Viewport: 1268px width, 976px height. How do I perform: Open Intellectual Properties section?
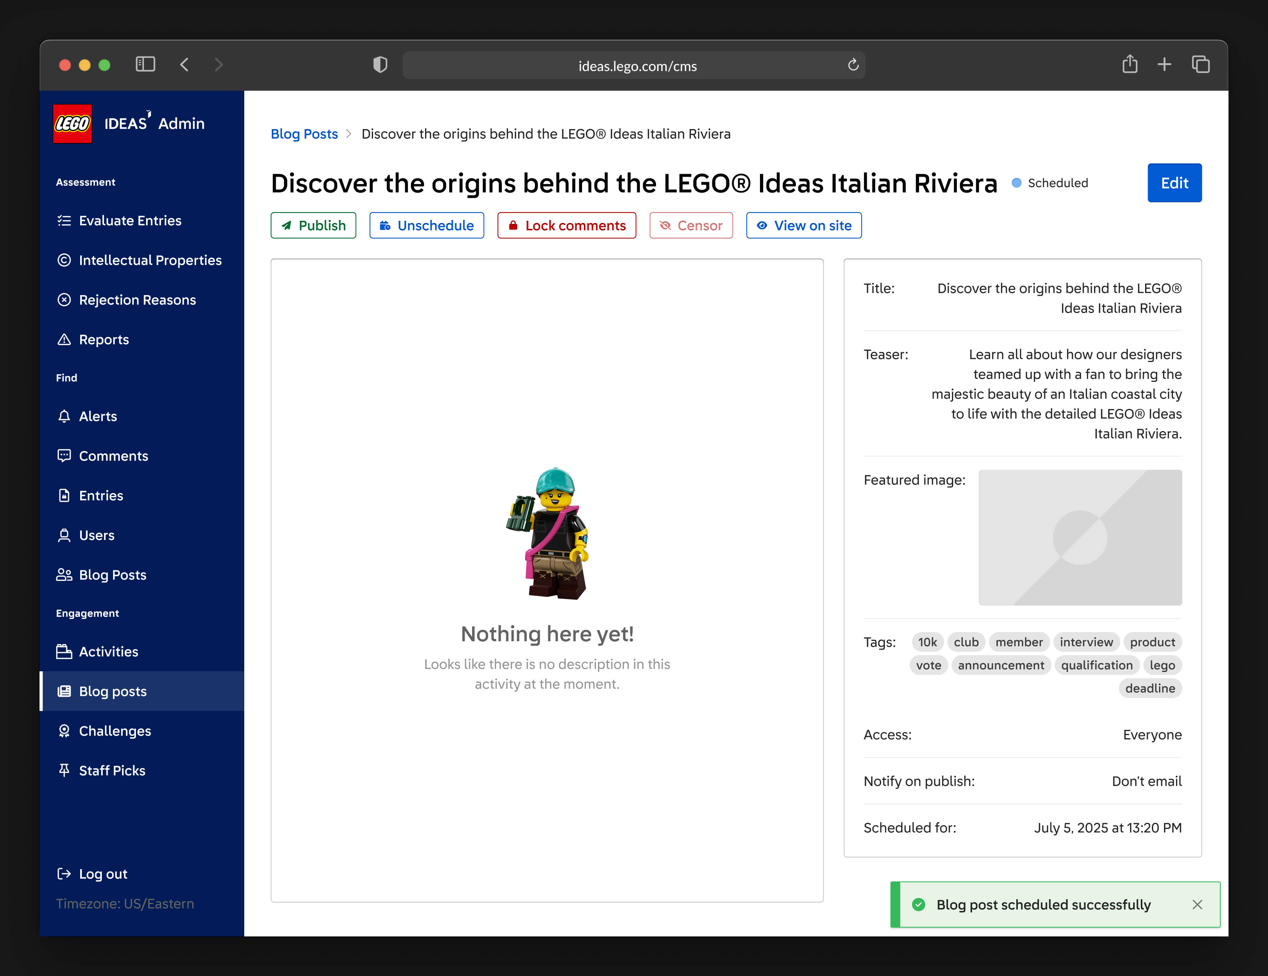point(142,260)
